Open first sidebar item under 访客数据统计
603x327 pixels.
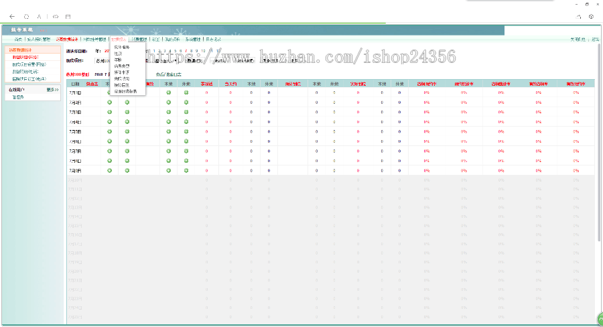[x=25, y=57]
